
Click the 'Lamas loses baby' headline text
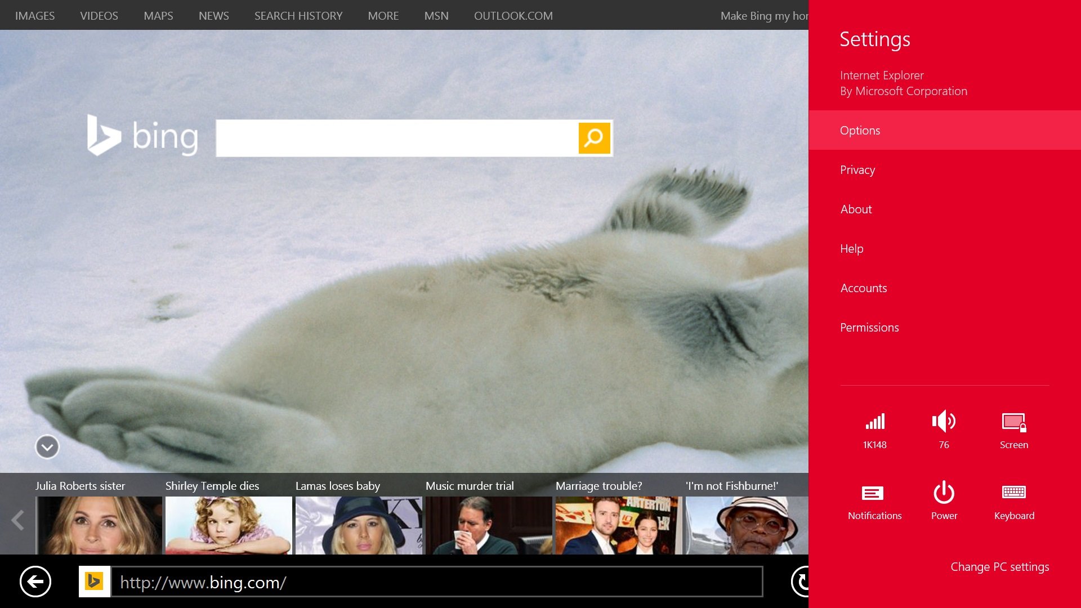tap(338, 486)
